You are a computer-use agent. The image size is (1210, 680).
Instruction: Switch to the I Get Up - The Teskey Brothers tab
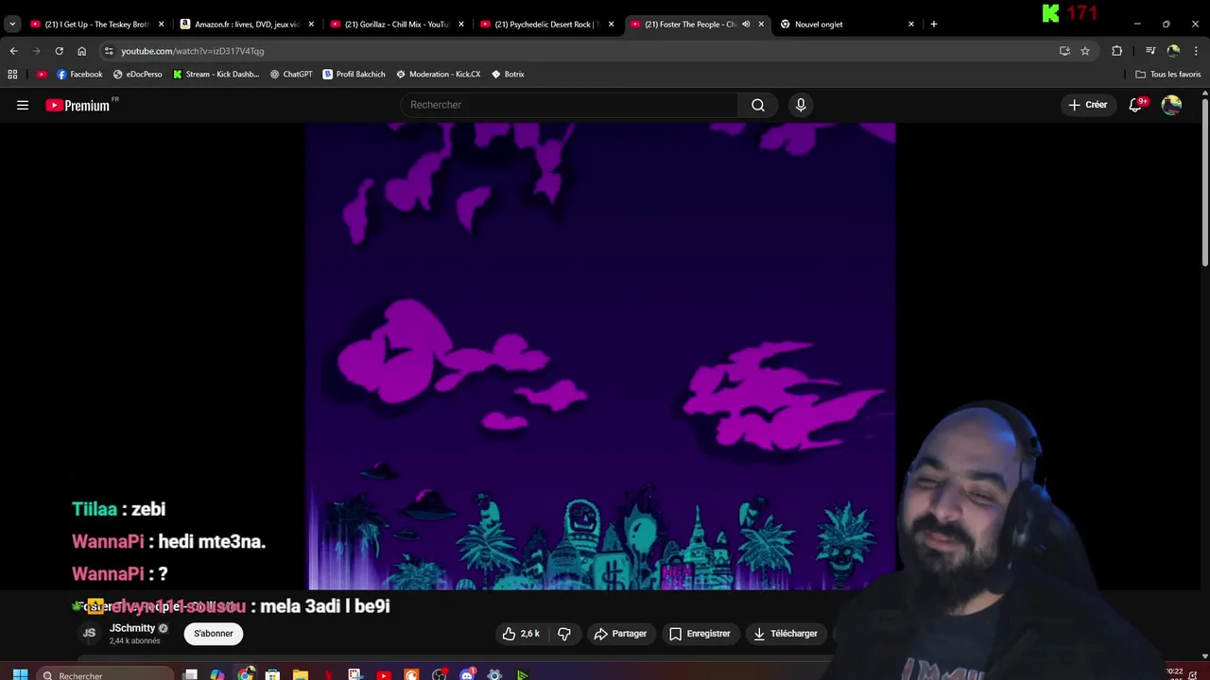(x=96, y=25)
